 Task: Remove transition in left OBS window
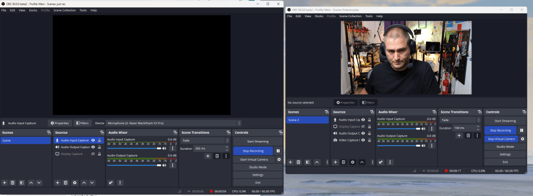coord(217,156)
